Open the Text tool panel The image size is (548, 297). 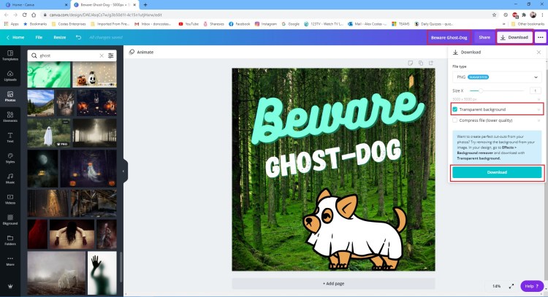[10, 136]
